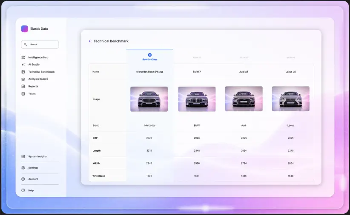
Task: Click the BMW Length value 3345
Action: coord(197,150)
